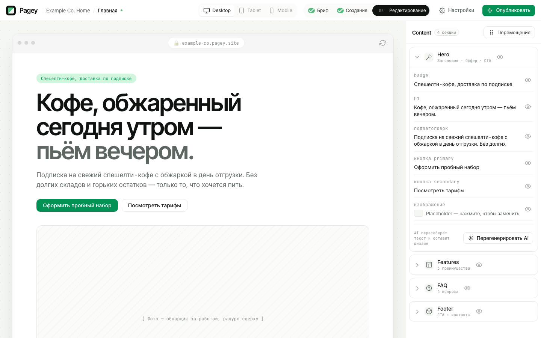541x338 pixels.
Task: Collapse the Hero section chevron
Action: [417, 57]
